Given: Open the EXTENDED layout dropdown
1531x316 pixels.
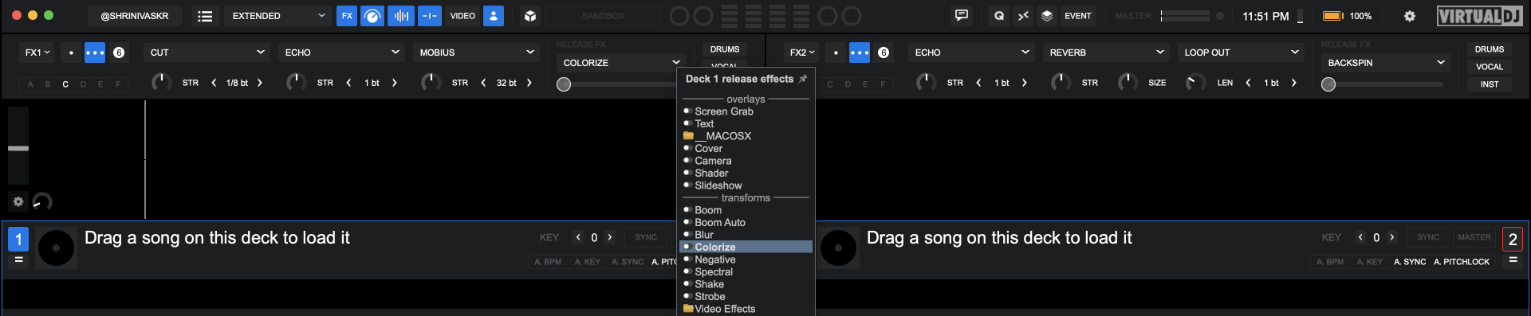Looking at the screenshot, I should coord(277,16).
